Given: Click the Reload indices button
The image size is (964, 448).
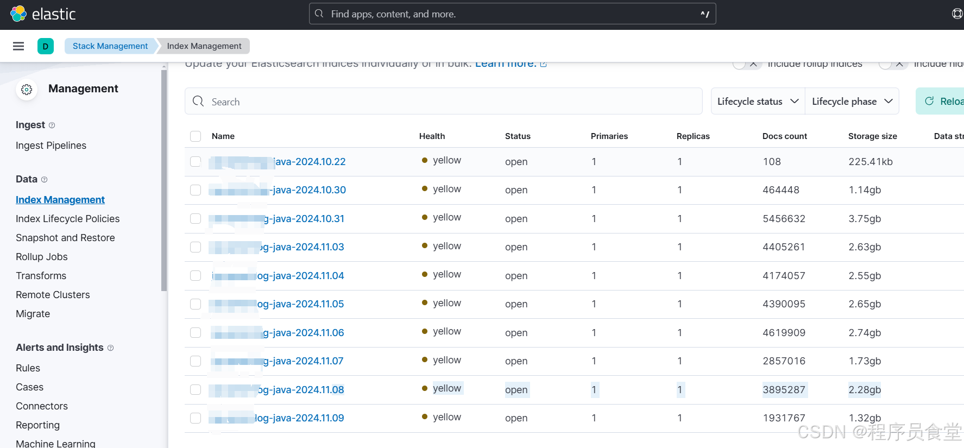Looking at the screenshot, I should point(940,102).
